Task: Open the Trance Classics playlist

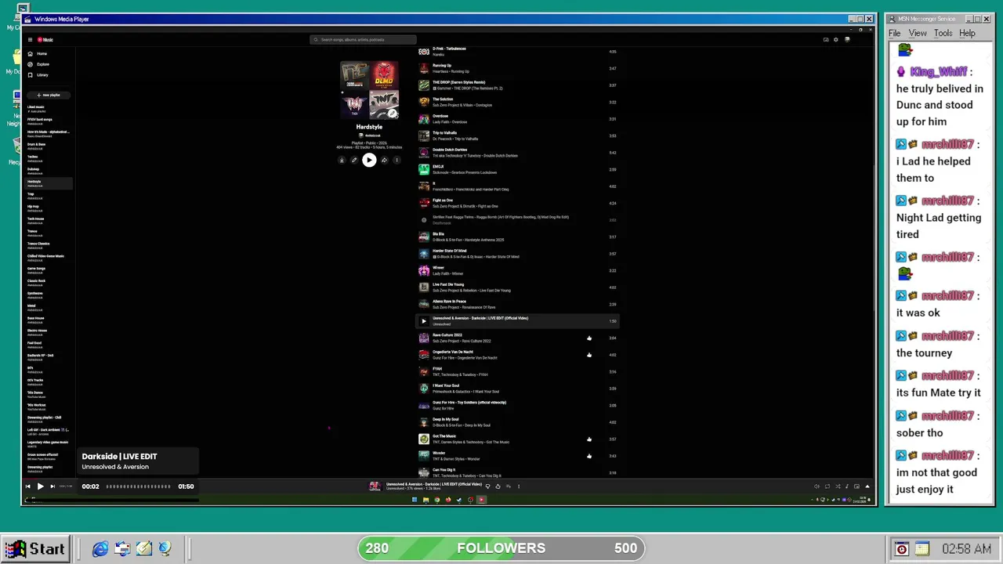Action: pos(49,245)
